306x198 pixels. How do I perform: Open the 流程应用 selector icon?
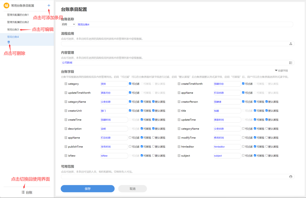[x=291, y=44]
